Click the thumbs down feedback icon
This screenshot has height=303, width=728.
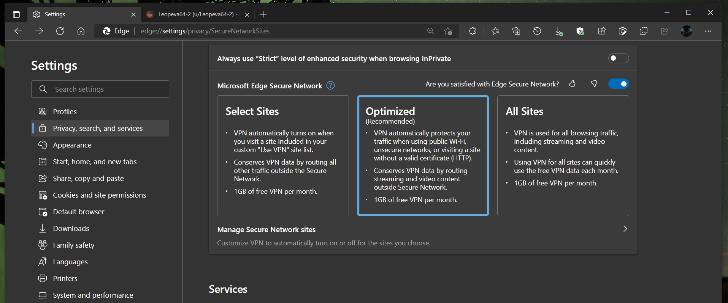(x=594, y=84)
